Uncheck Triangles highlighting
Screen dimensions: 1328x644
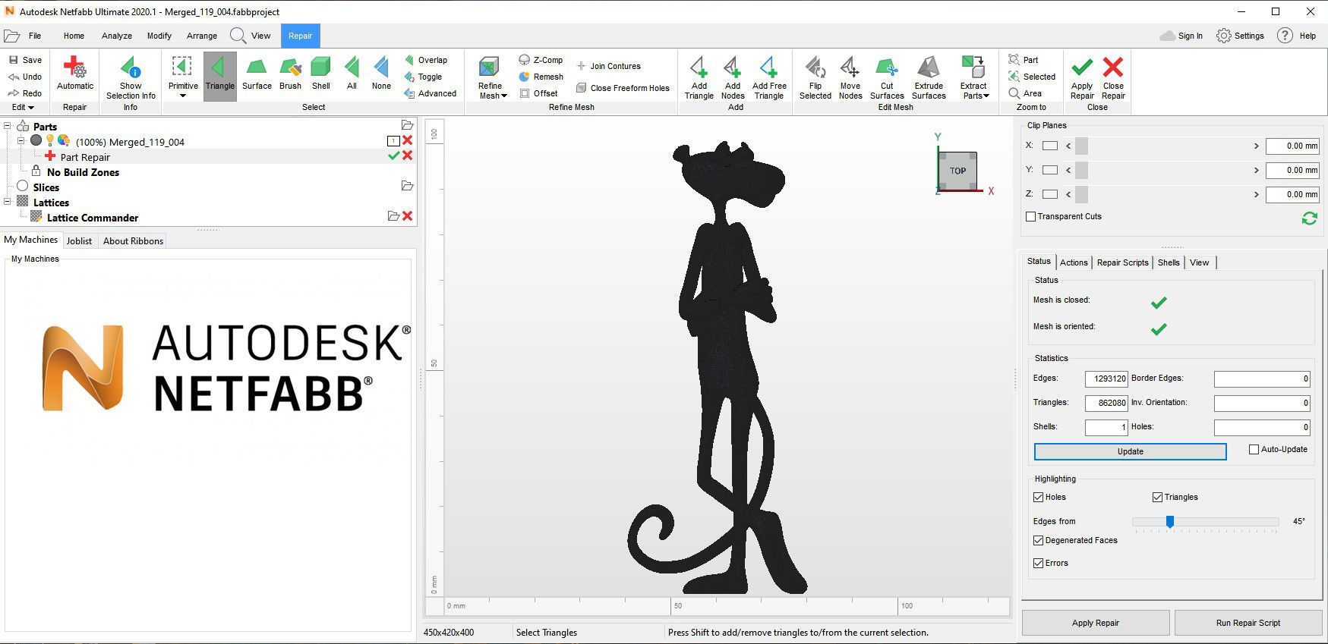tap(1157, 498)
